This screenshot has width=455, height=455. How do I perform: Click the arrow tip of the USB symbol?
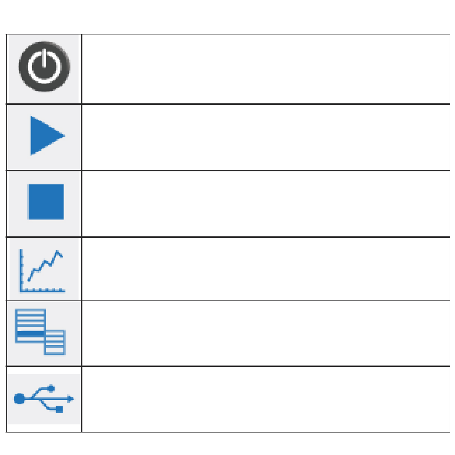point(70,399)
